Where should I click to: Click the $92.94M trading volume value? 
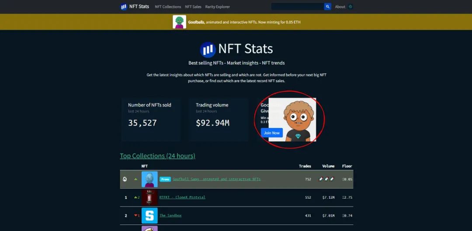point(212,123)
